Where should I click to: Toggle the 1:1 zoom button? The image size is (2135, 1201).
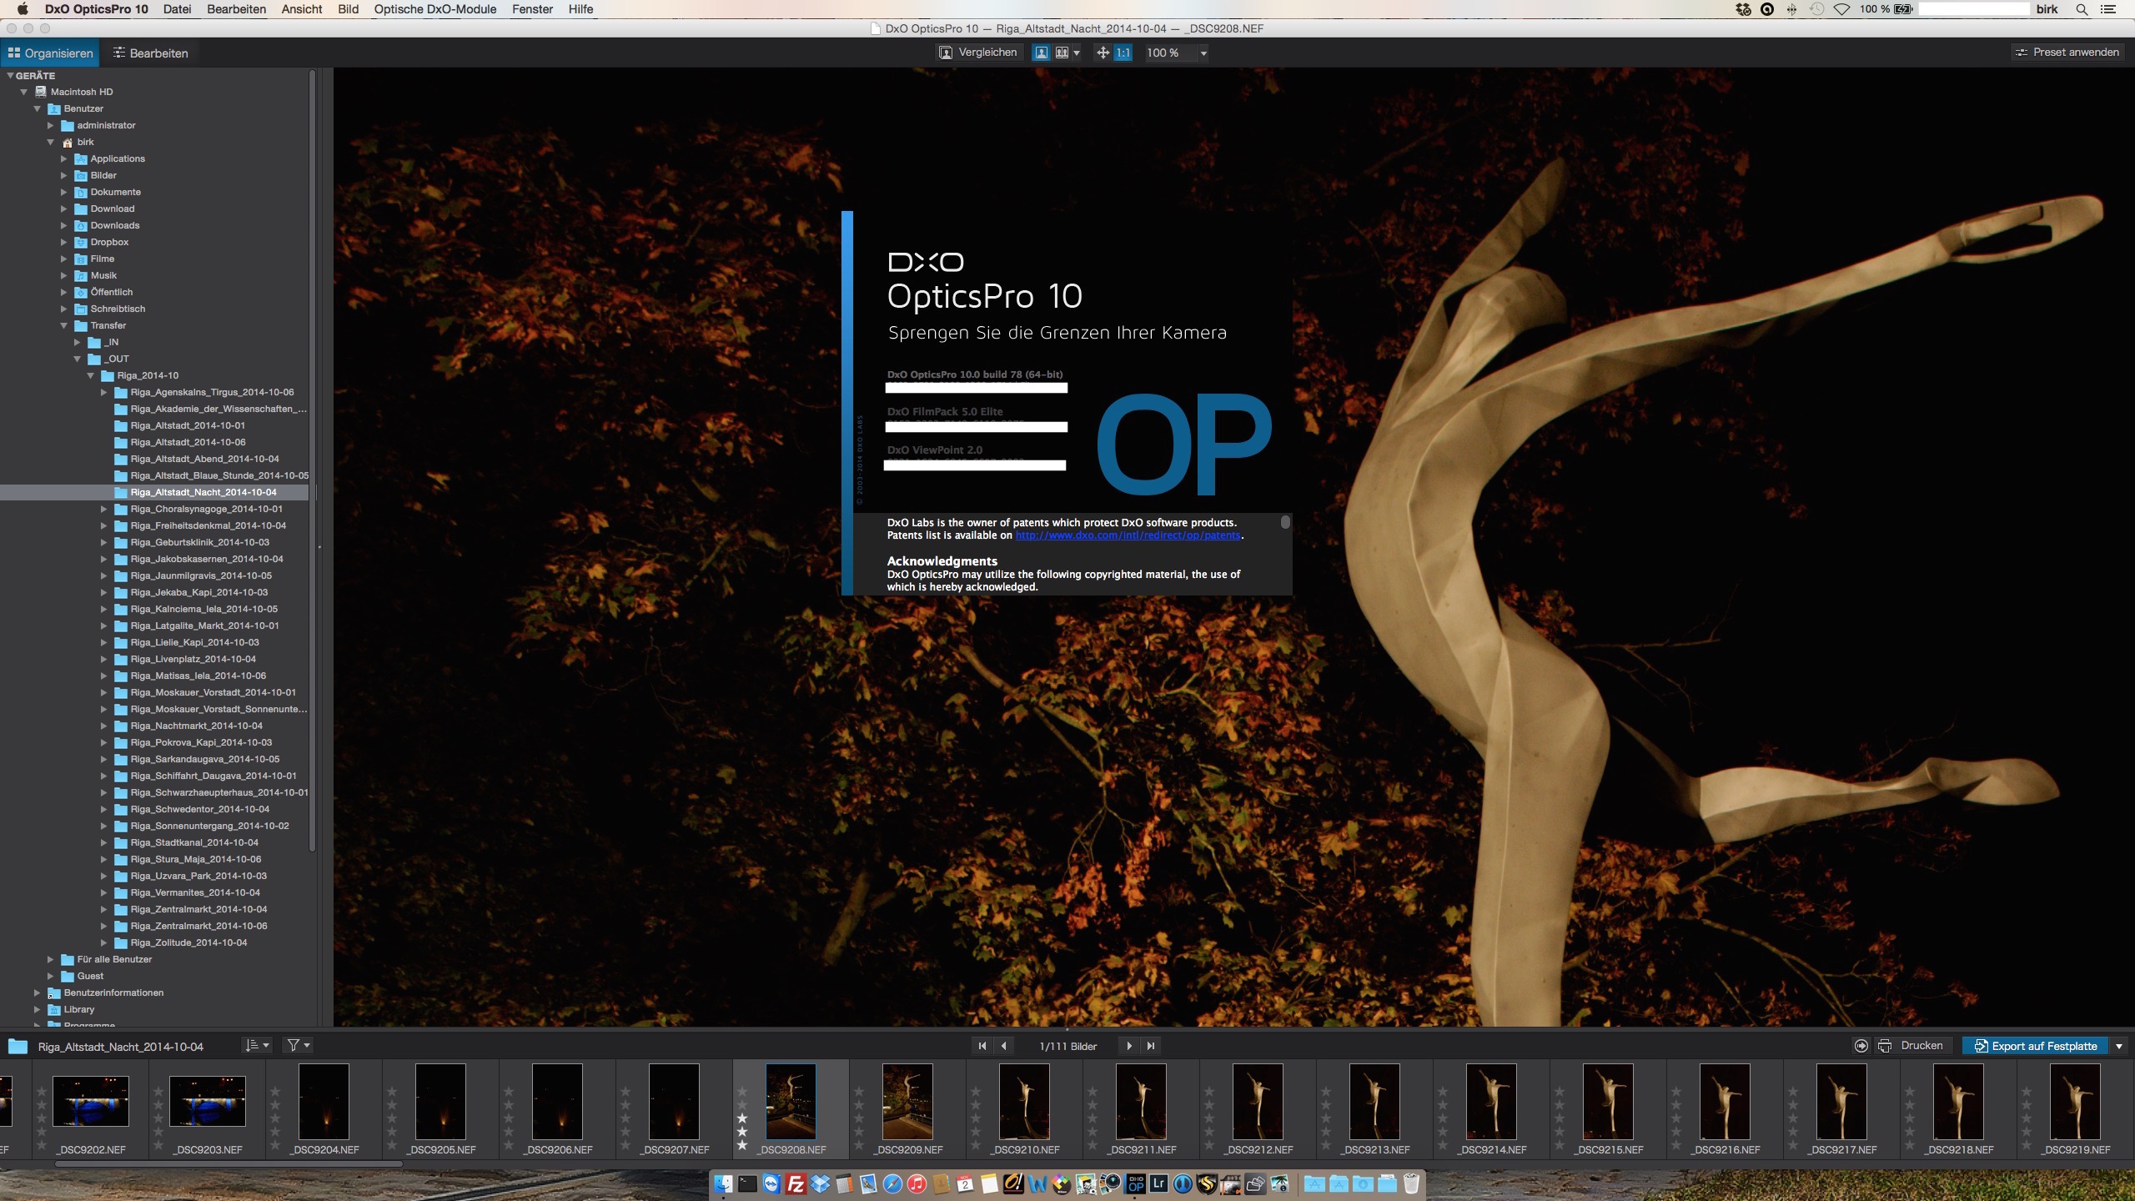coord(1123,53)
